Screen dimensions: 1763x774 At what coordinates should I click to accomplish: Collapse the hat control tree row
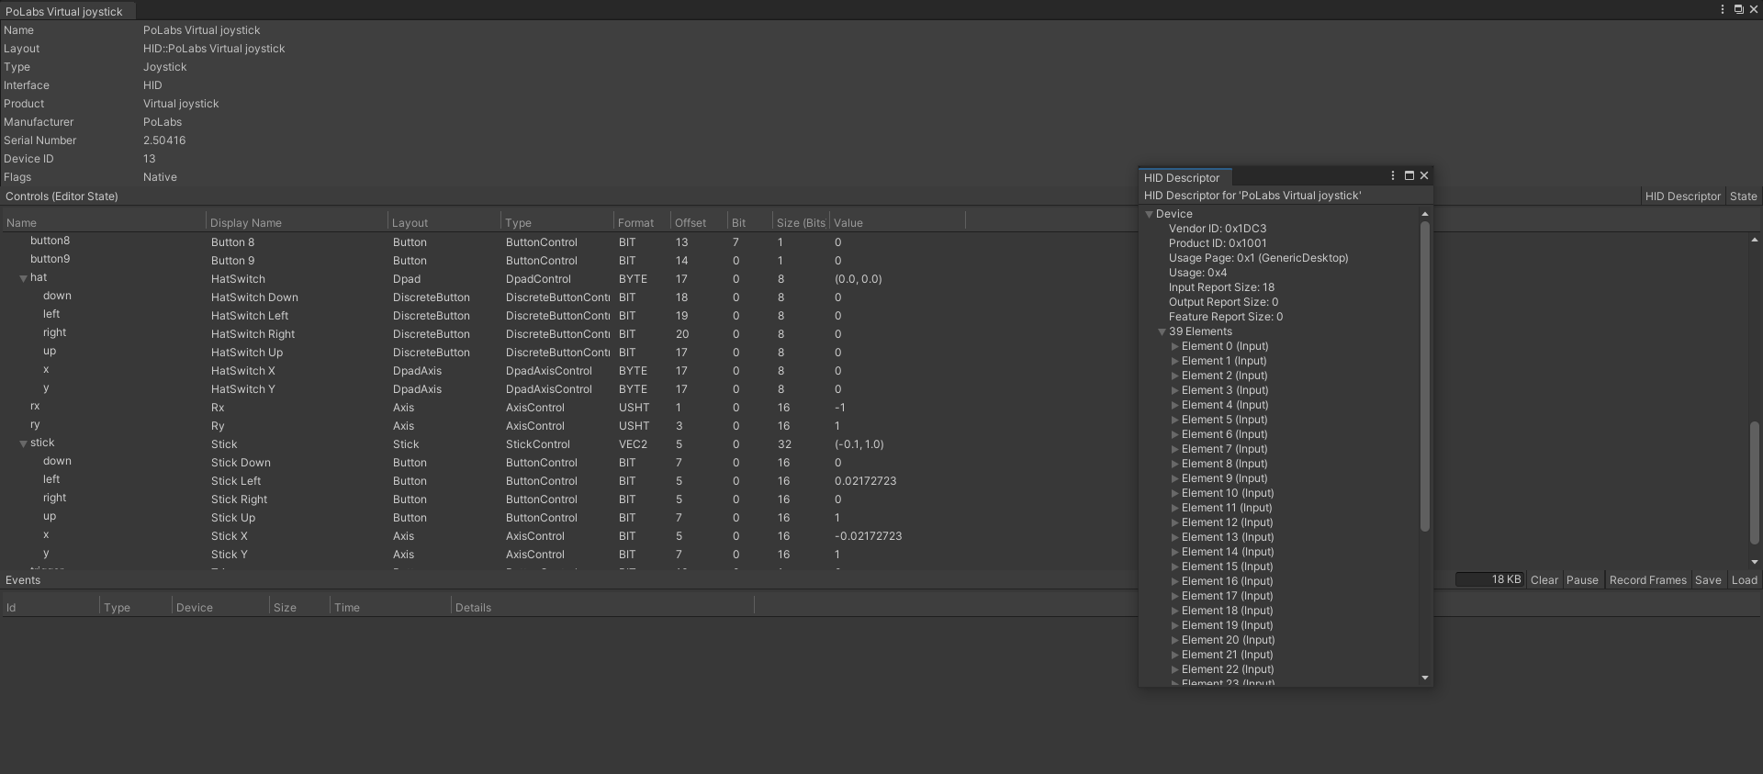pyautogui.click(x=23, y=278)
